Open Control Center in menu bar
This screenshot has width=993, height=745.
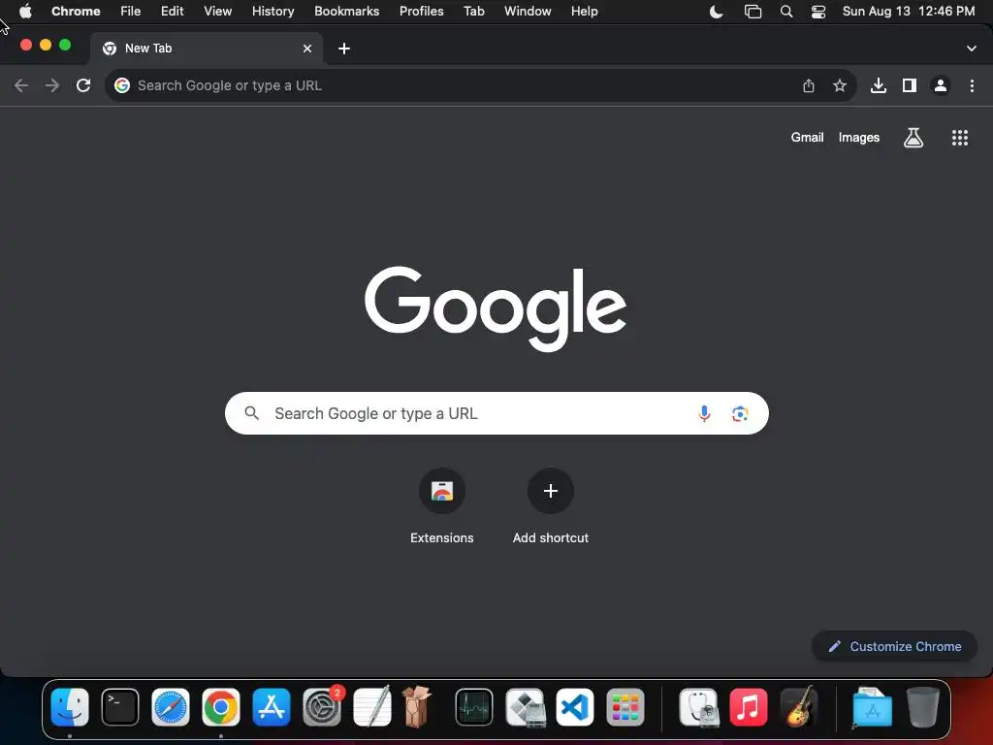(818, 12)
